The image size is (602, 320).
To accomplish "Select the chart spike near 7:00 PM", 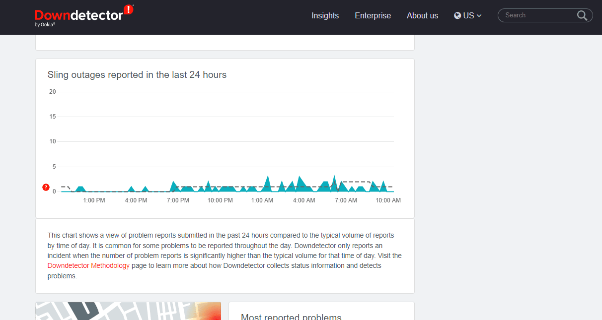I will 173,184.
